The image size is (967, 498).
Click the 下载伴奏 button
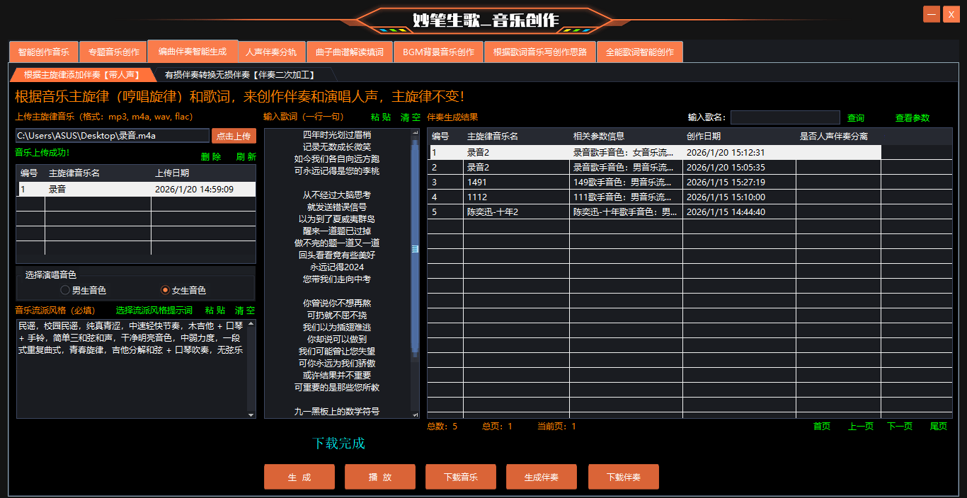[623, 477]
